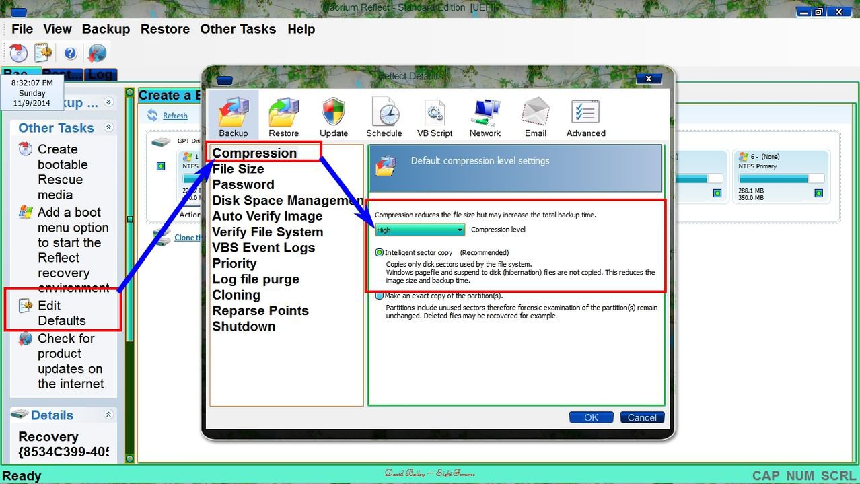Select Disk Space Management in the settings list
The image size is (860, 484).
click(x=287, y=201)
